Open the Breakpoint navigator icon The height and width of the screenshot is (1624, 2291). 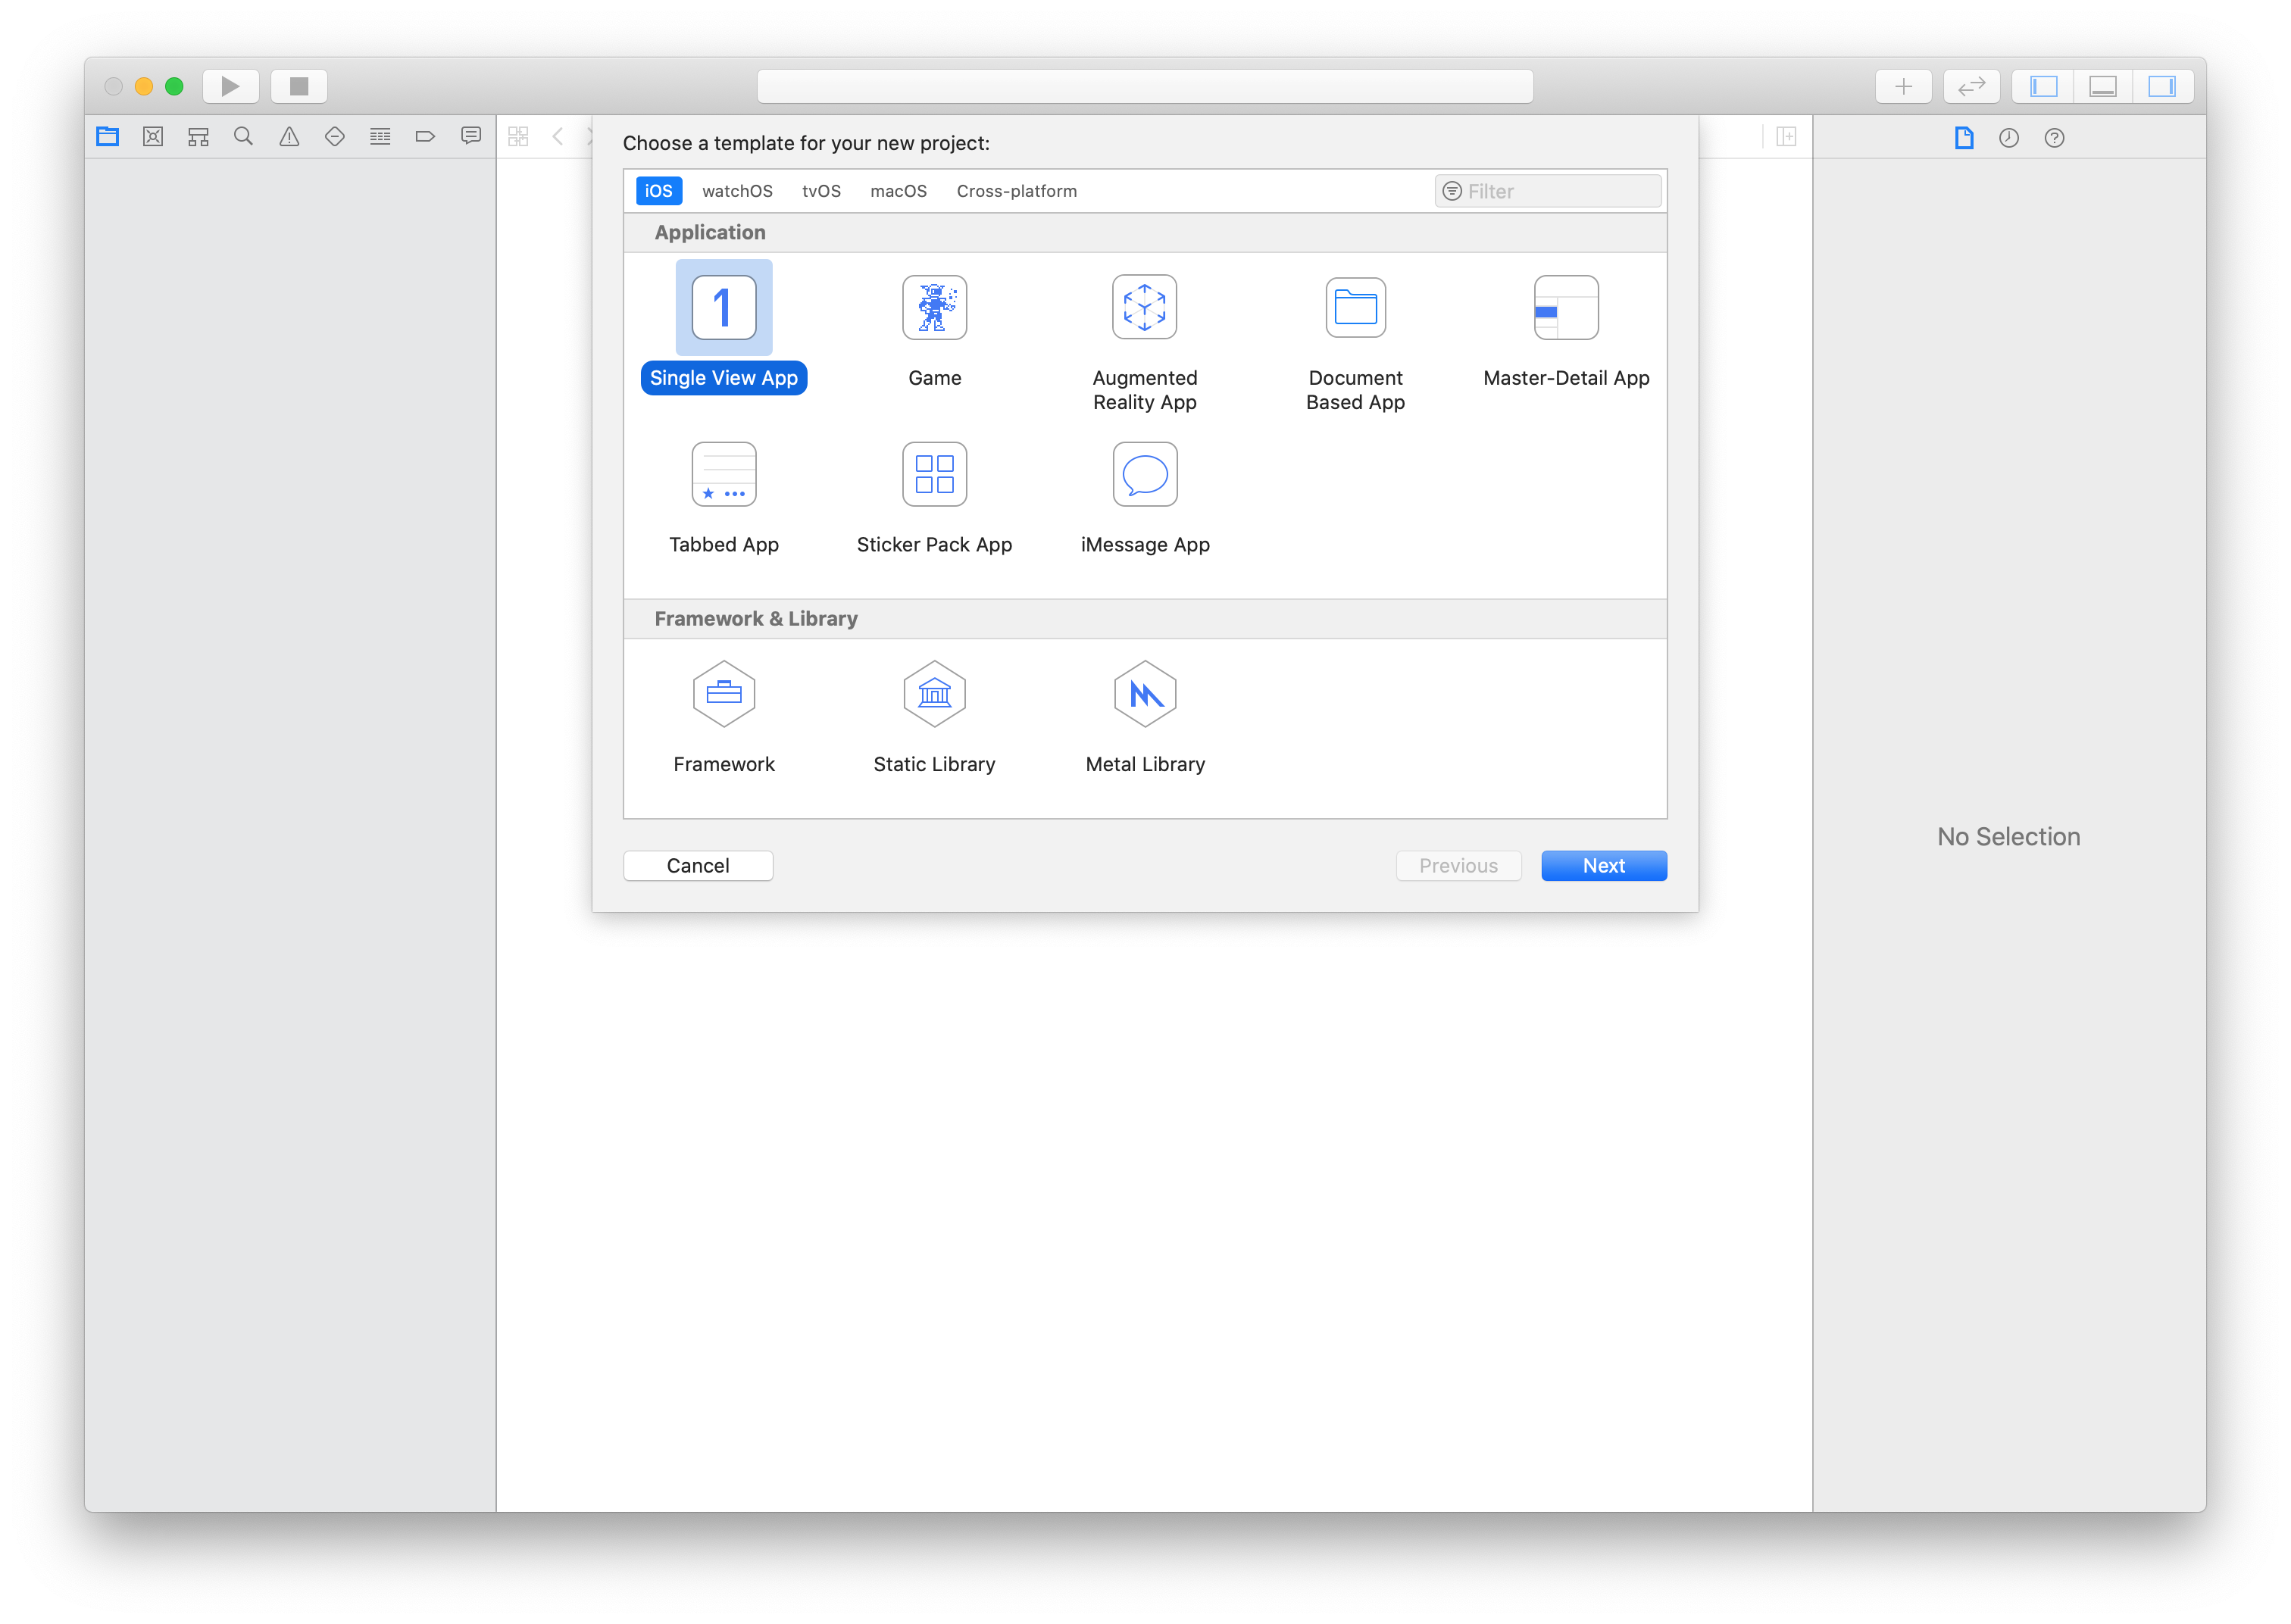click(425, 137)
